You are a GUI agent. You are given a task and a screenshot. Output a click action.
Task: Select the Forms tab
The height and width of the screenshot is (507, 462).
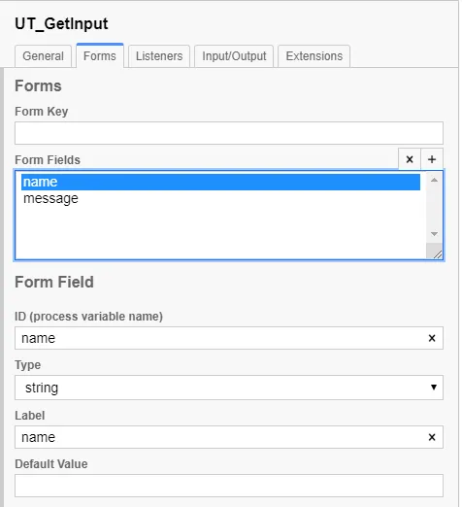100,55
